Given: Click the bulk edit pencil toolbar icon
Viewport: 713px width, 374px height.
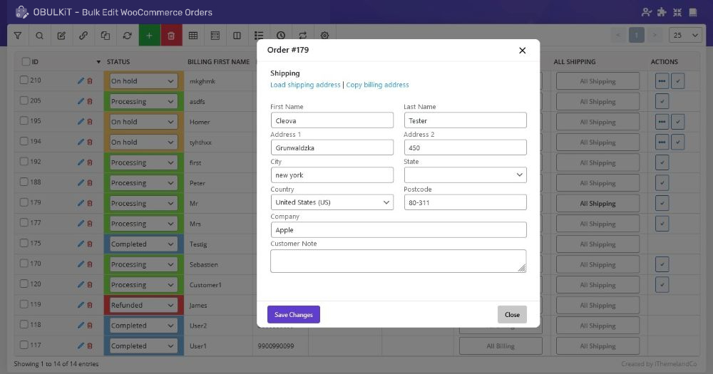Looking at the screenshot, I should click(x=61, y=35).
